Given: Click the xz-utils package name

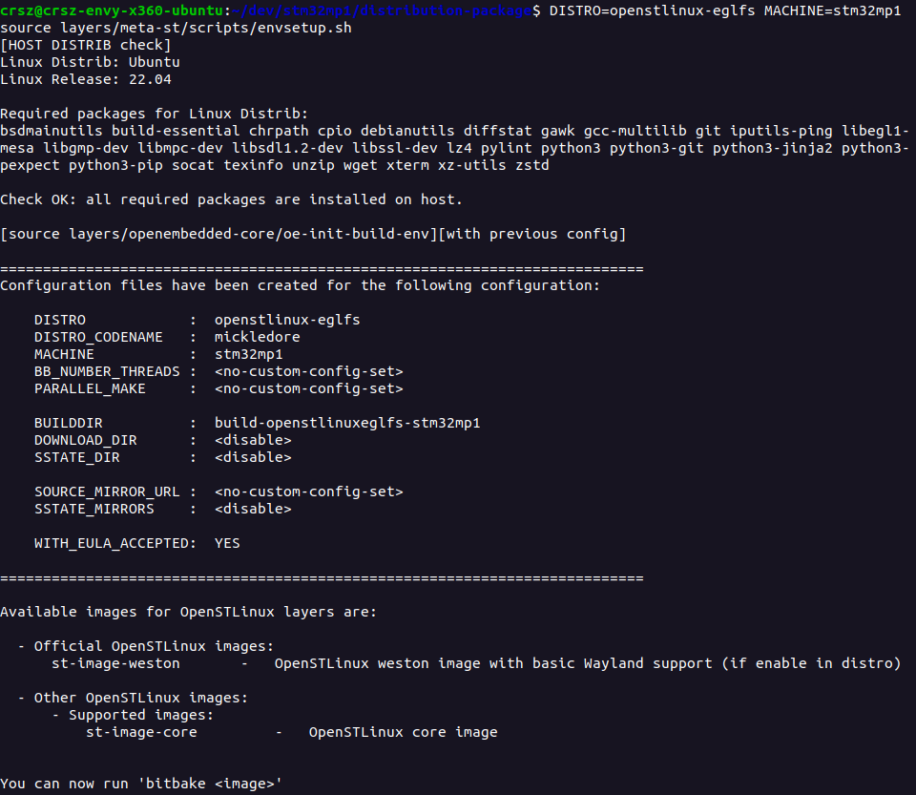Looking at the screenshot, I should tap(472, 165).
